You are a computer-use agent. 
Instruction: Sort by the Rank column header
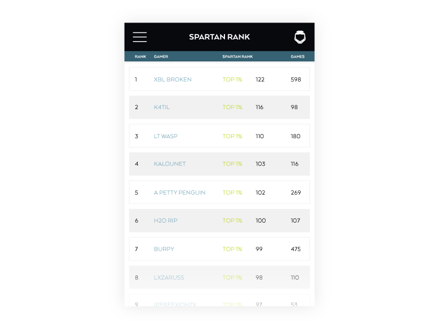[140, 56]
